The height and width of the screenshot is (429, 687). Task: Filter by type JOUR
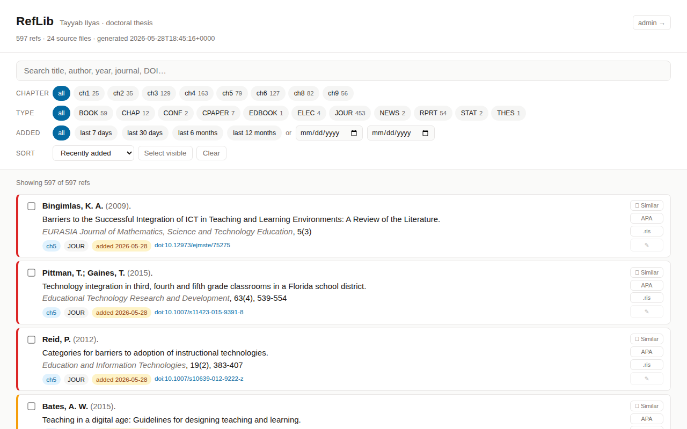[x=350, y=113]
